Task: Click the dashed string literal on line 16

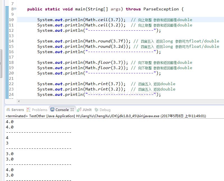Action: point(121,52)
